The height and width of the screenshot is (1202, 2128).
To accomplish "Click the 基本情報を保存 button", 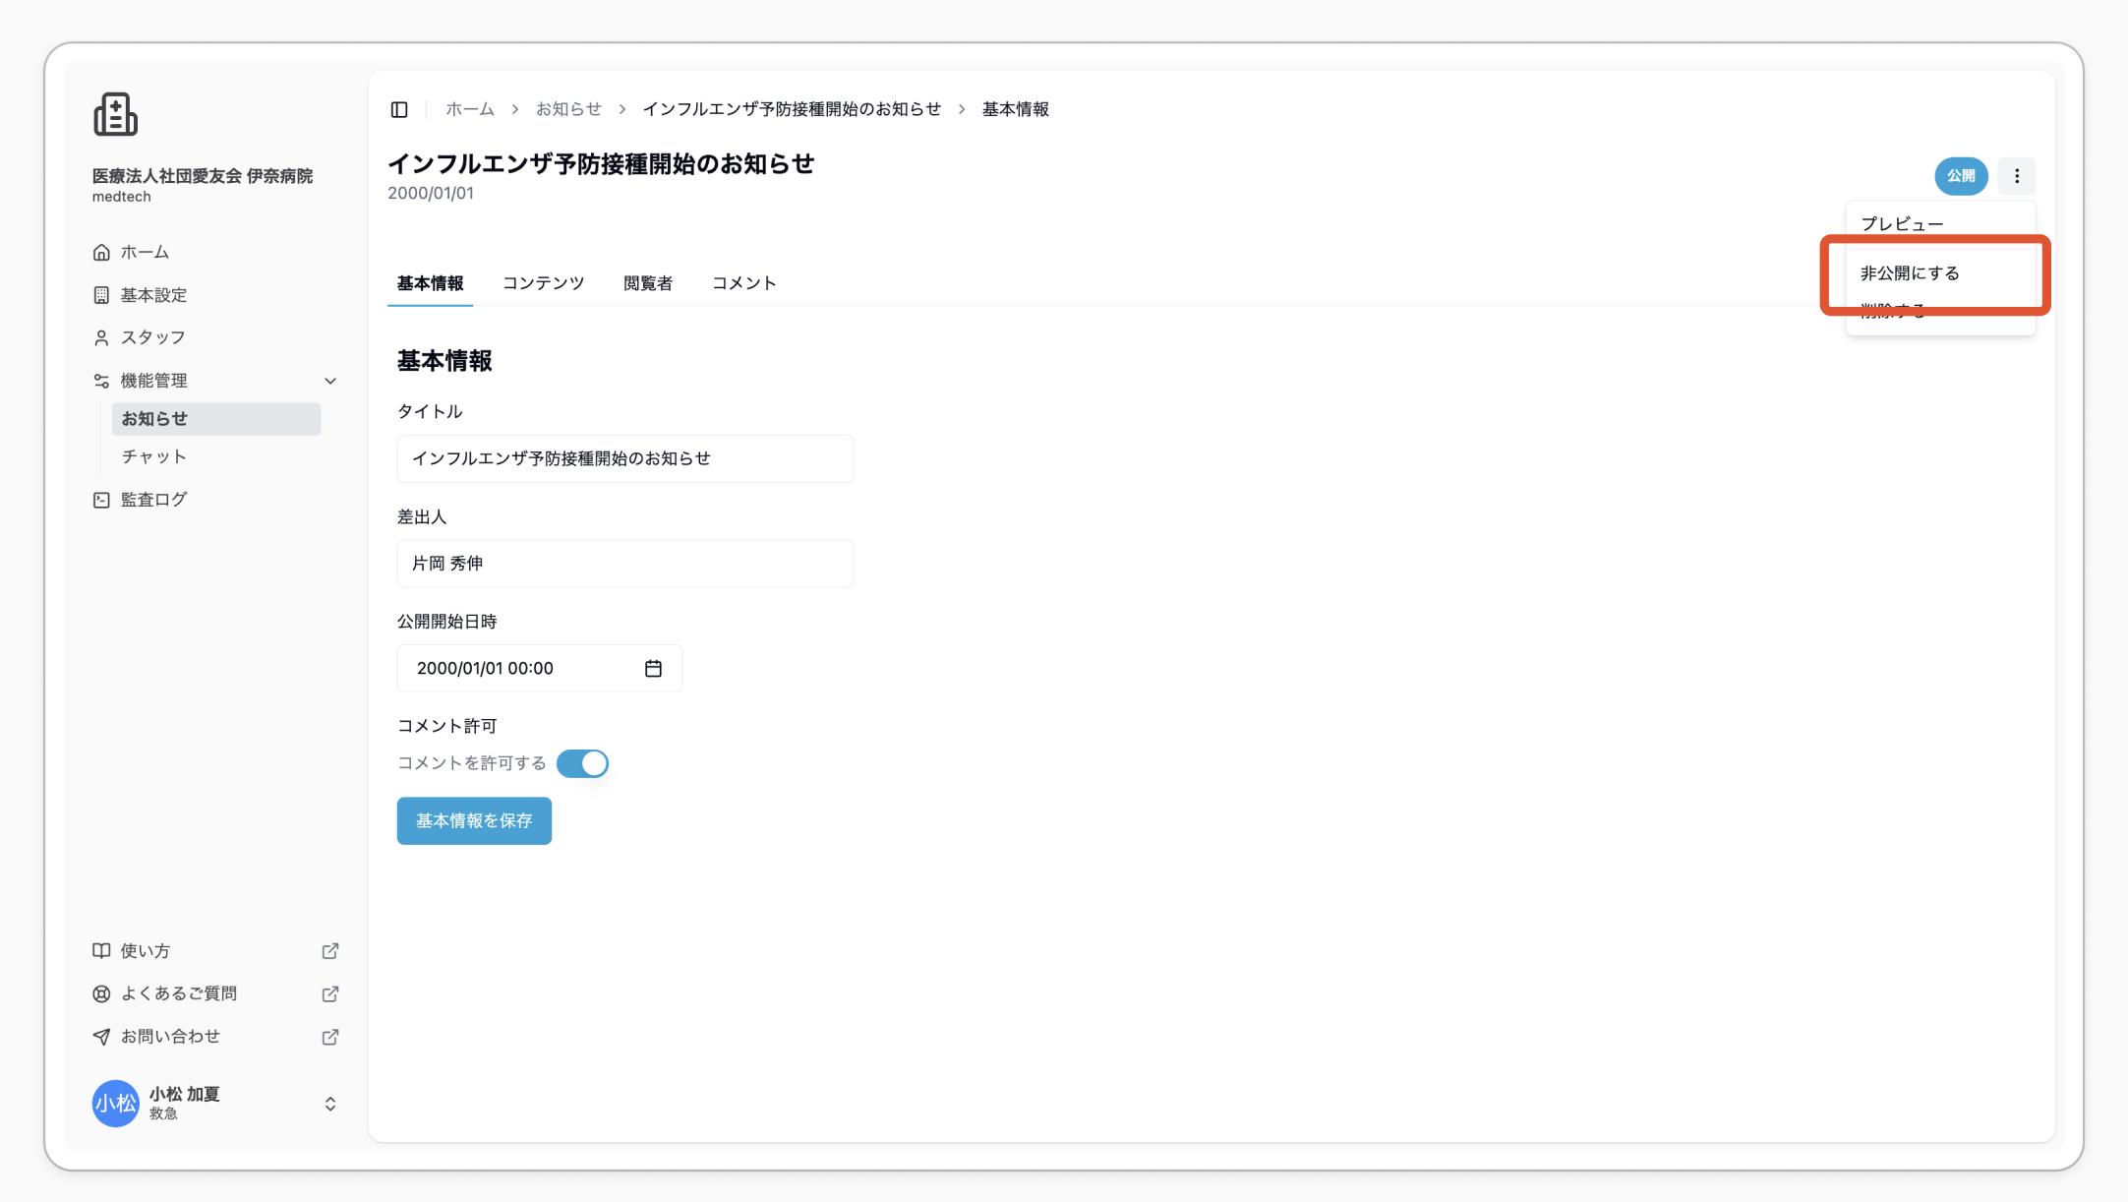I will click(474, 820).
